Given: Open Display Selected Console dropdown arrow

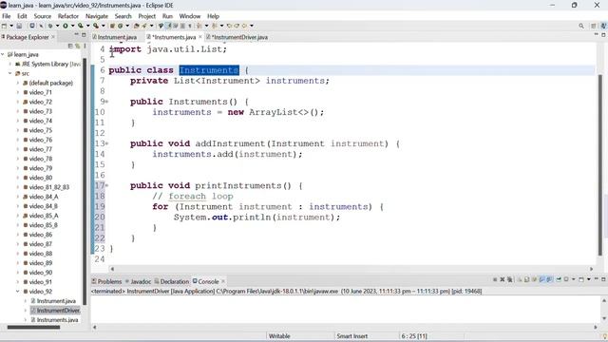Looking at the screenshot, I should (x=573, y=279).
